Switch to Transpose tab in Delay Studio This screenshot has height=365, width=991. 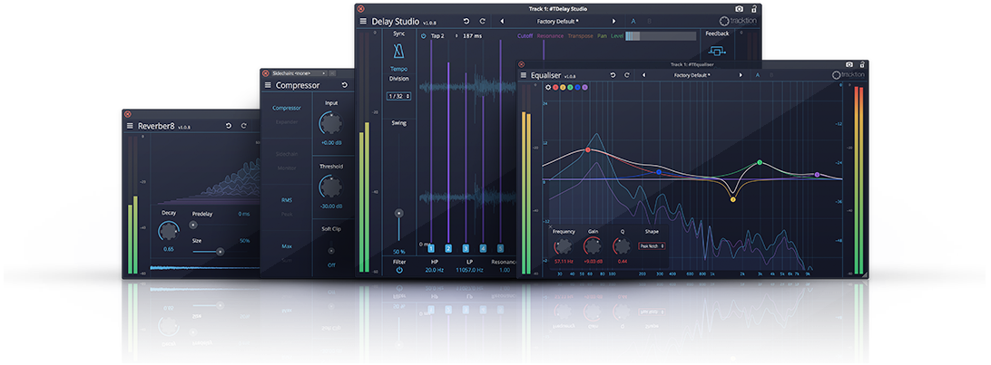[580, 36]
